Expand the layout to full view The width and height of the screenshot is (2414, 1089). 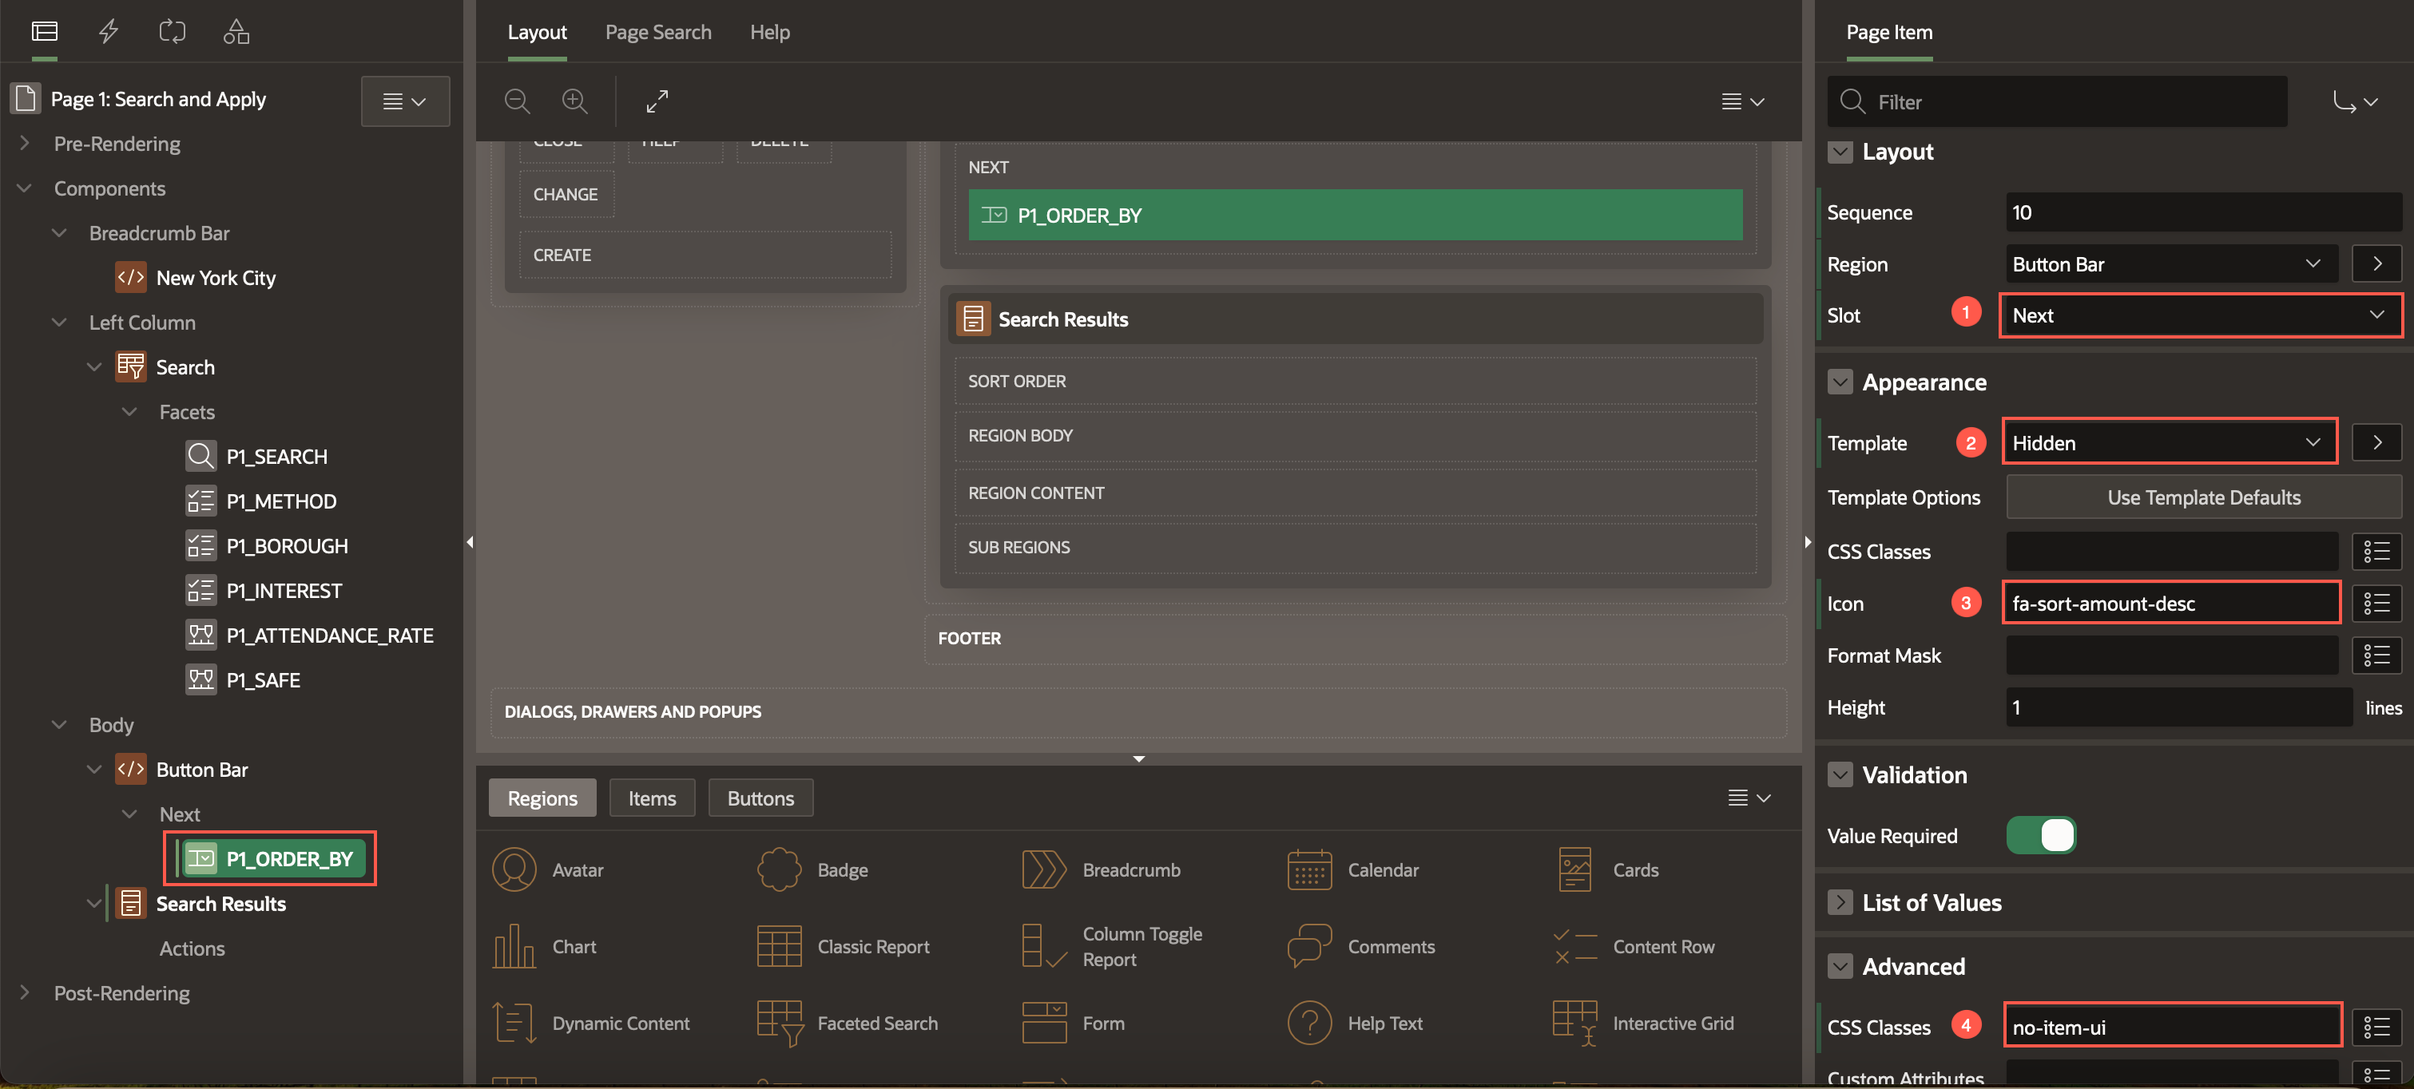tap(658, 101)
